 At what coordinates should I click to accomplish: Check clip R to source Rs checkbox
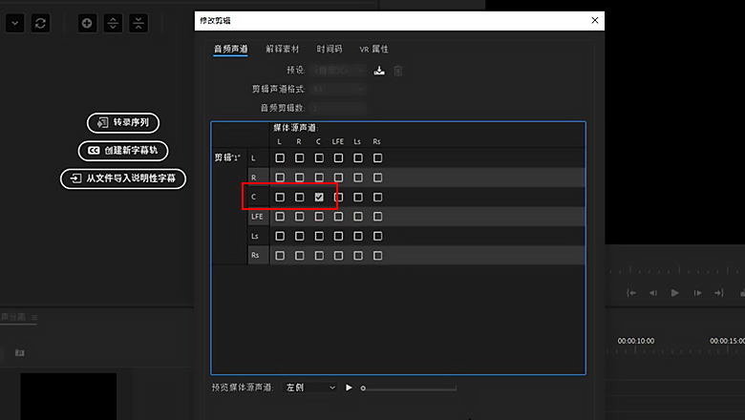pyautogui.click(x=377, y=178)
